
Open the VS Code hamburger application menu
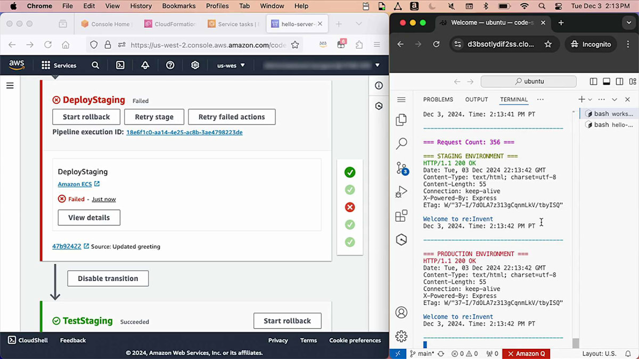click(x=402, y=99)
